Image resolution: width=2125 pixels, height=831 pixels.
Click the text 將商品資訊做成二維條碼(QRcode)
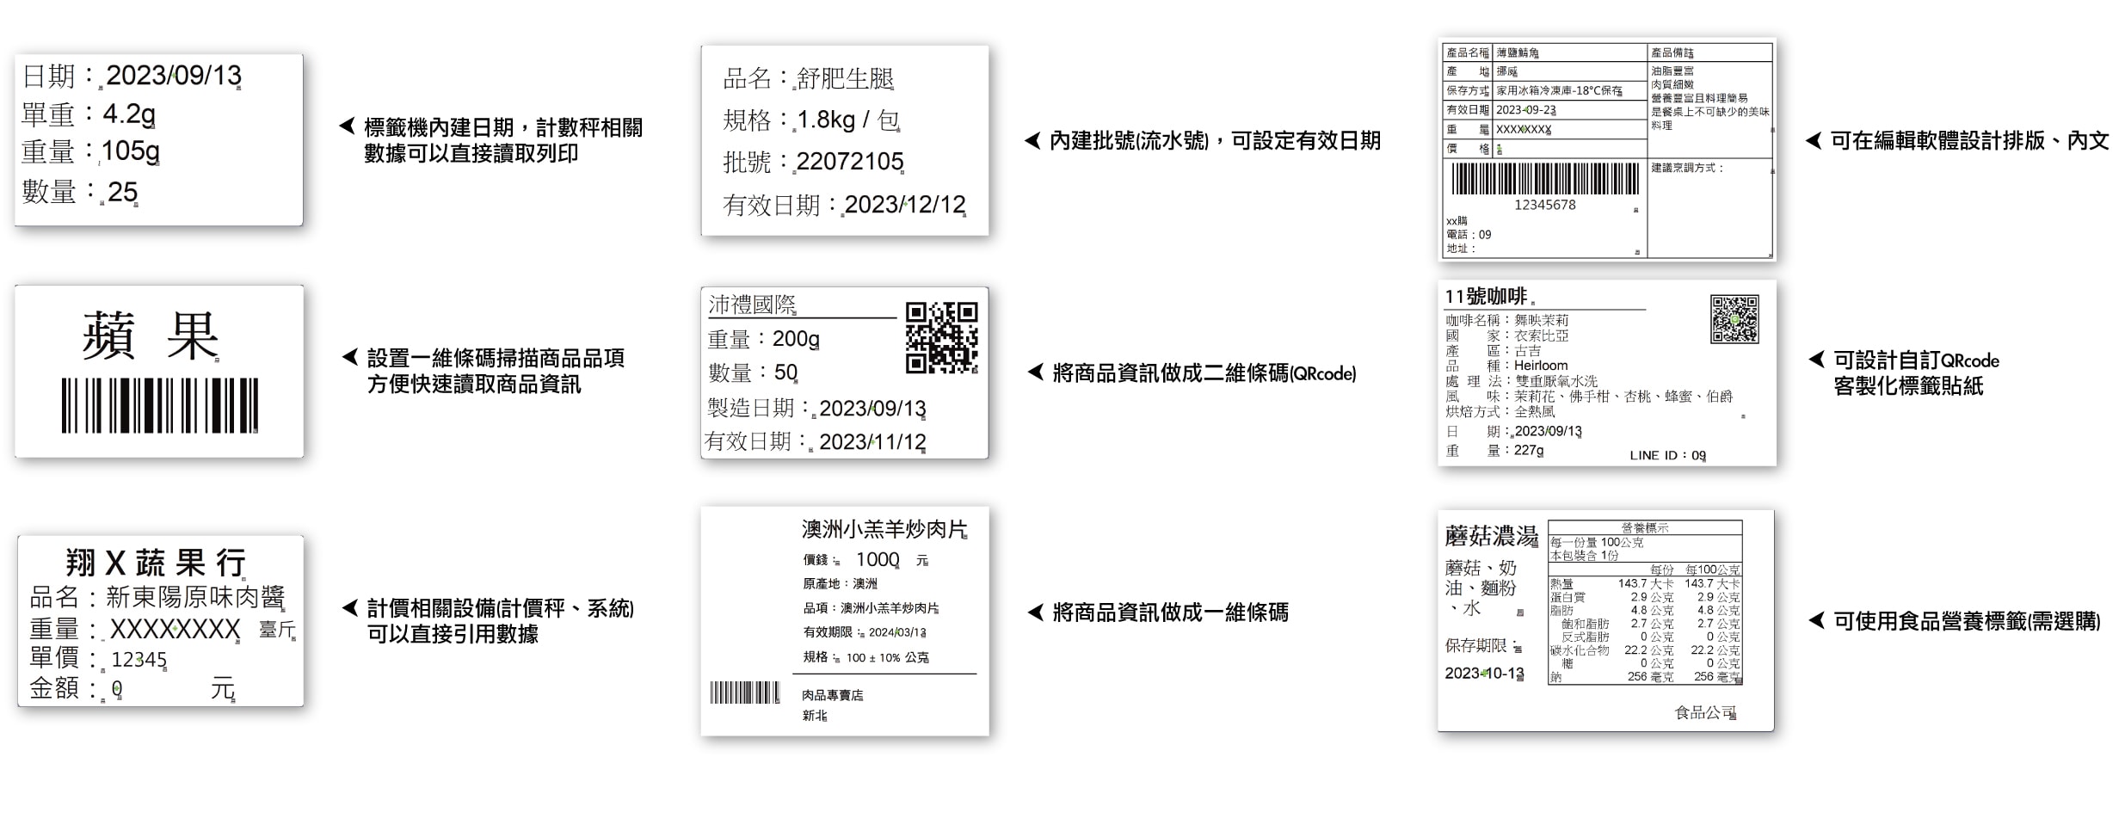(x=1204, y=372)
